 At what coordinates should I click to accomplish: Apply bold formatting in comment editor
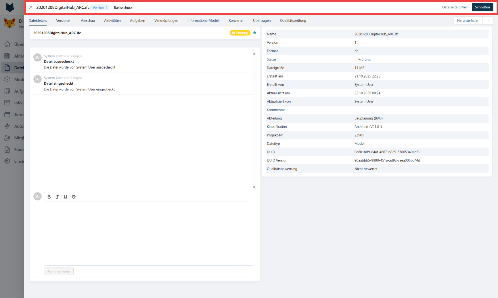[49, 197]
